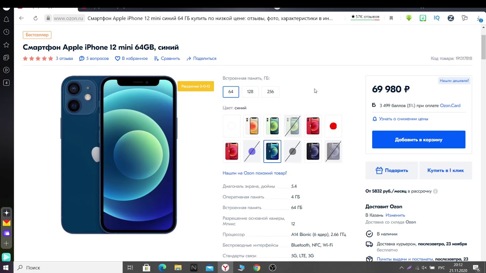The image size is (486, 273).
Task: Add product via В избранное
Action: (131, 58)
